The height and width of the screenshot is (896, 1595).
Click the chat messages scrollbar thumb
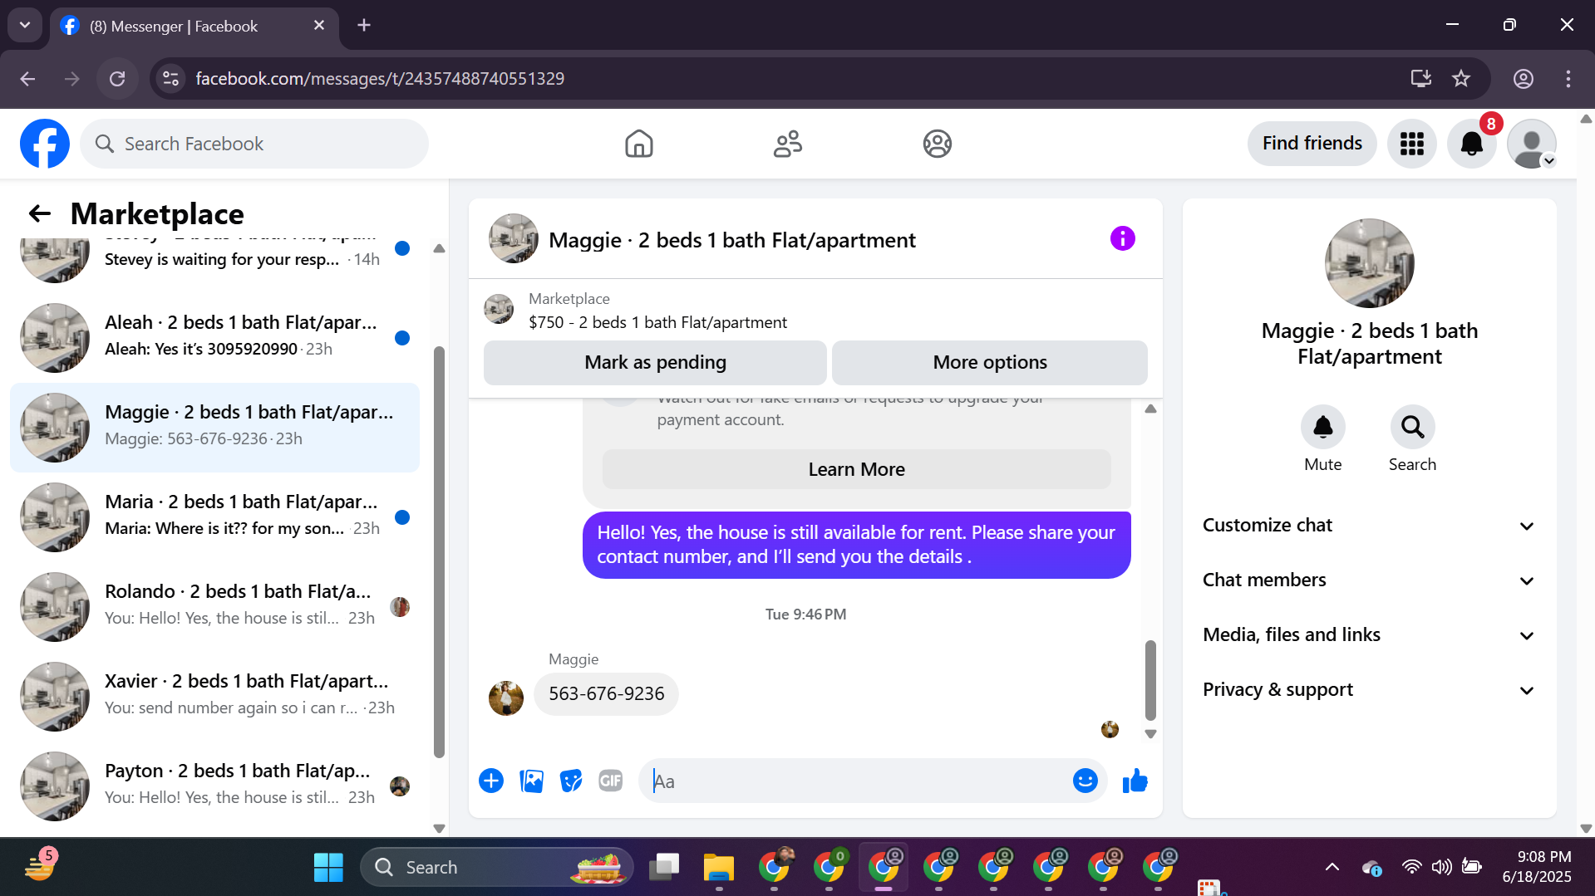click(1150, 679)
